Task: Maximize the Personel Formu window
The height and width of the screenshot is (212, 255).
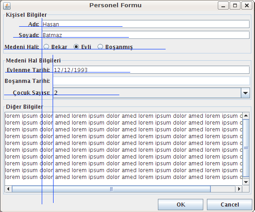Action: (x=235, y=6)
